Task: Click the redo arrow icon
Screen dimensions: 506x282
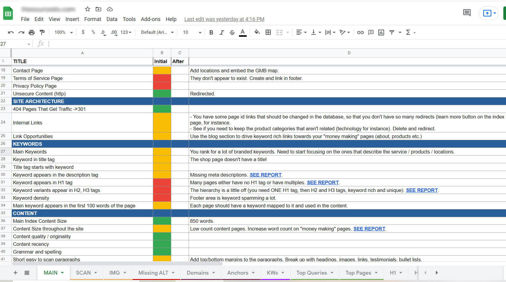Action: (21, 32)
